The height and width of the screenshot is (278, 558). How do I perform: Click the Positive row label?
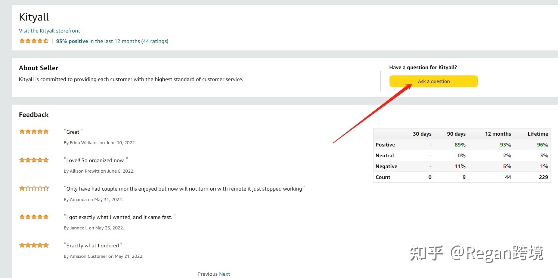tap(385, 145)
